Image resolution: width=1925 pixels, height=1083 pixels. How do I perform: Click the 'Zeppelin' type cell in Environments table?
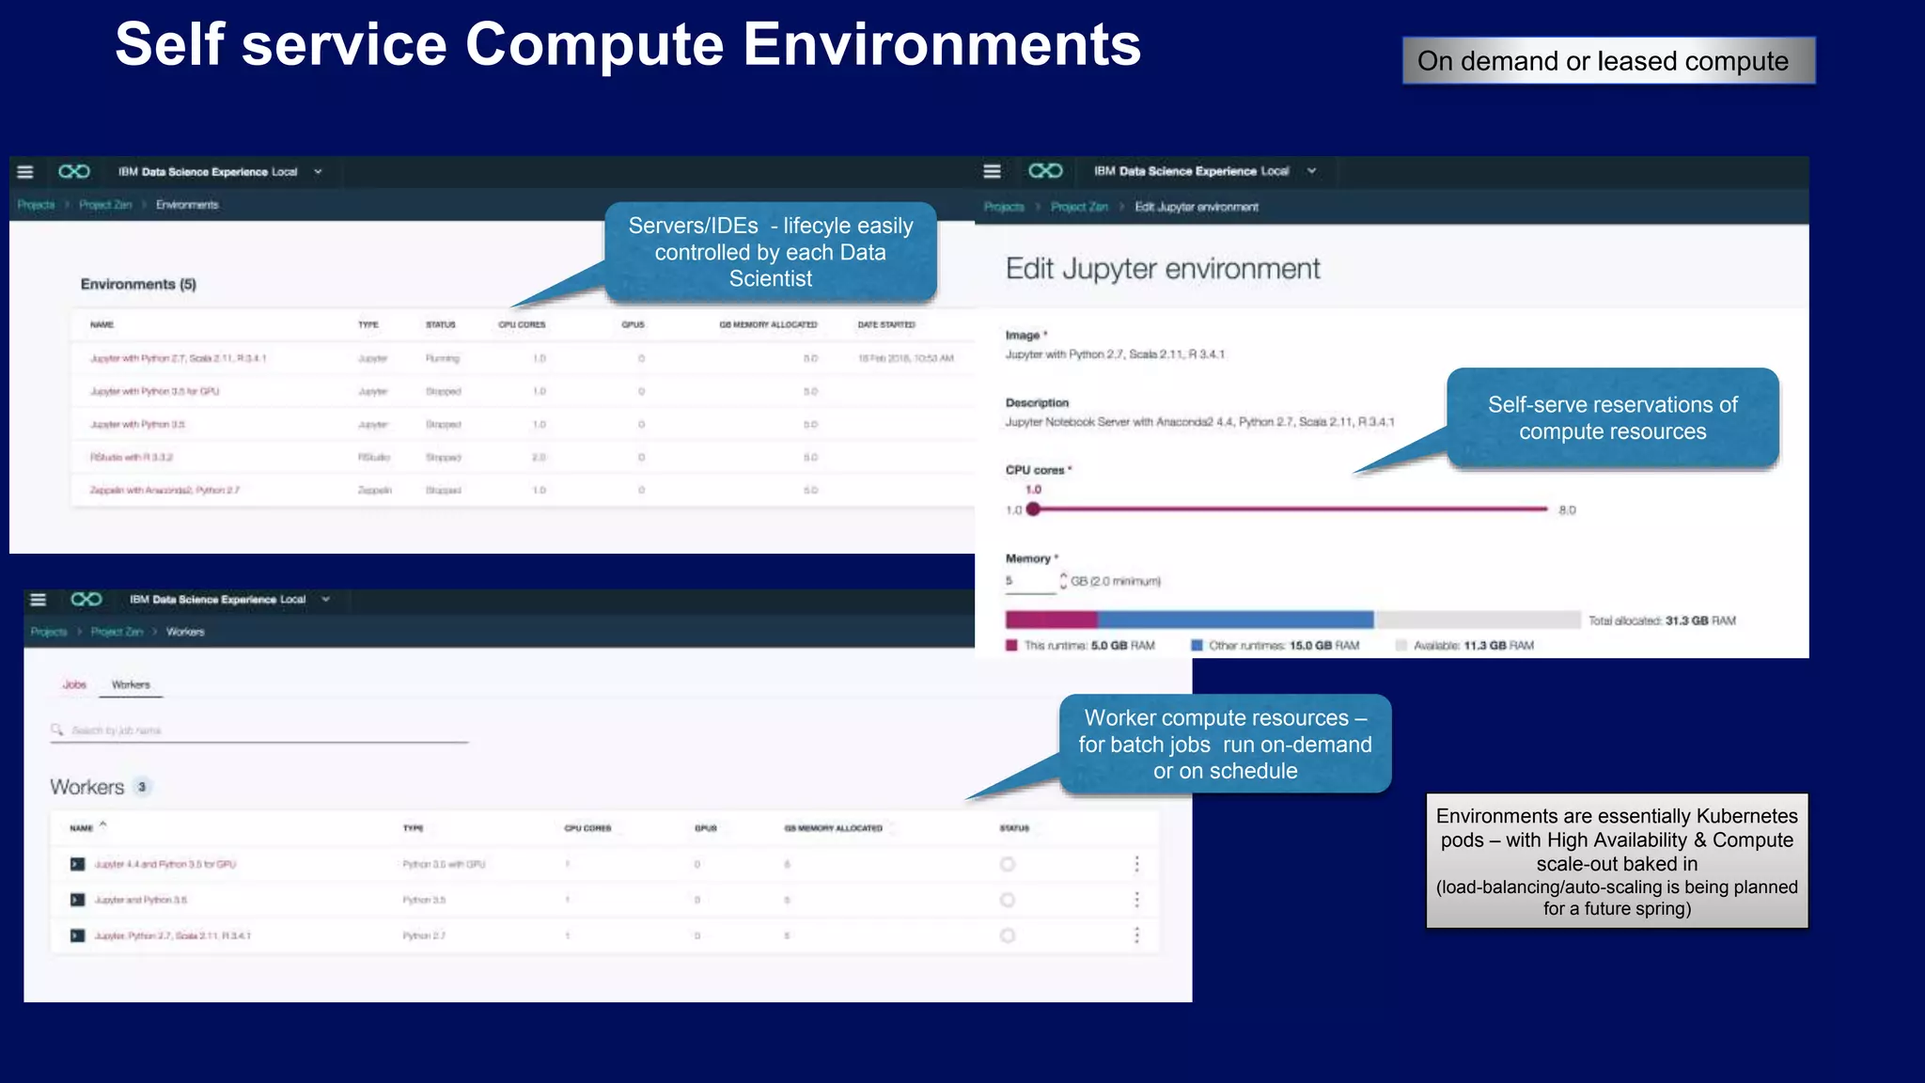(375, 490)
